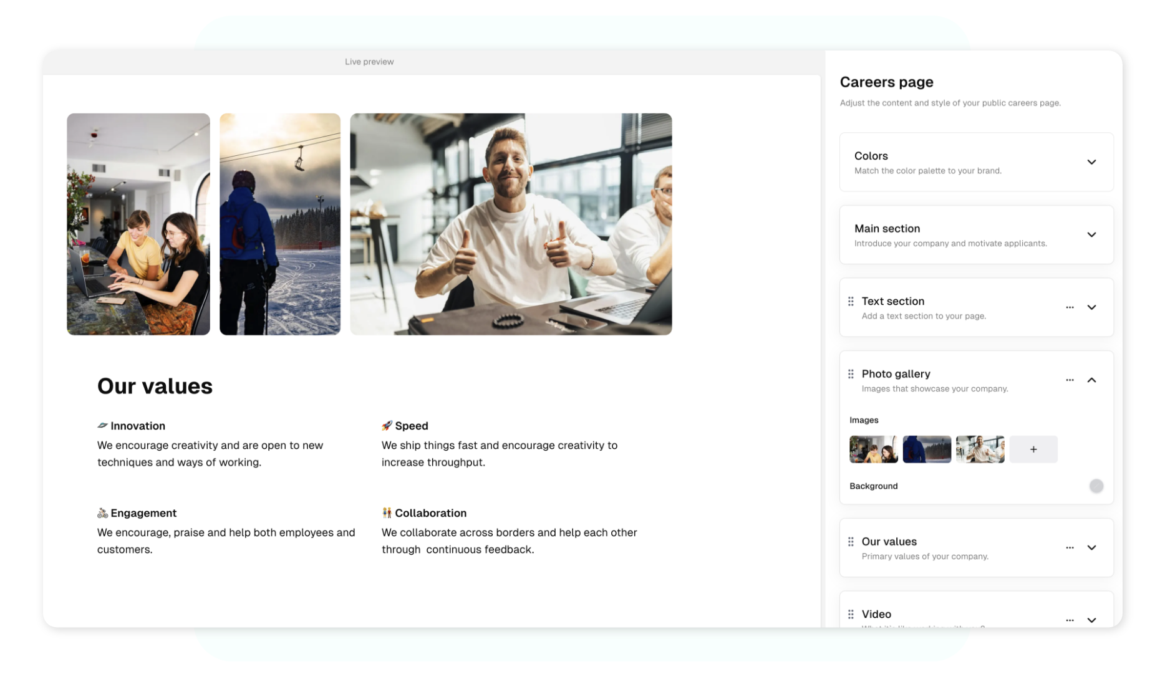Expand the Main section chevron
This screenshot has width=1165, height=677.
(1091, 235)
